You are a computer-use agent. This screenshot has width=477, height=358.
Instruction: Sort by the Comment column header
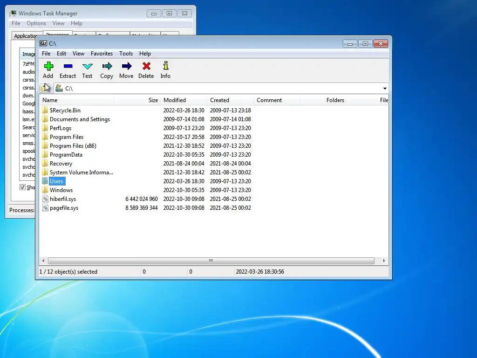tap(277, 100)
